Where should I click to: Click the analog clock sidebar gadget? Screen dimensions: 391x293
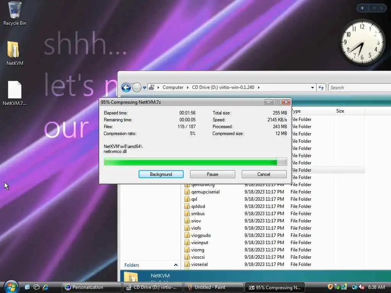point(362,42)
